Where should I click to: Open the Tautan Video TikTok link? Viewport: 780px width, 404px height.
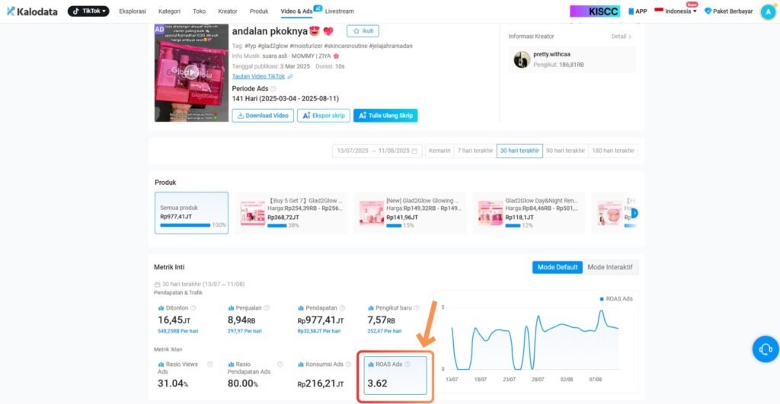[258, 77]
